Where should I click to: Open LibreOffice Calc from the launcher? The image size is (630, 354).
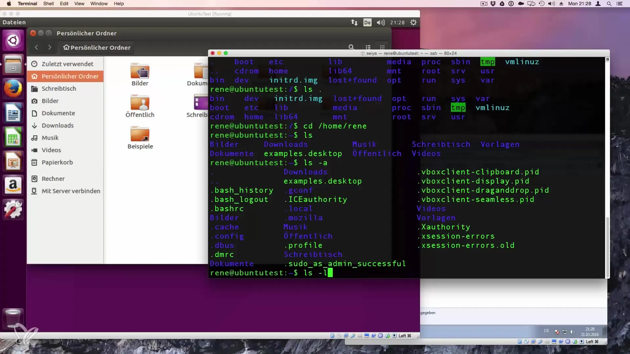coord(13,137)
